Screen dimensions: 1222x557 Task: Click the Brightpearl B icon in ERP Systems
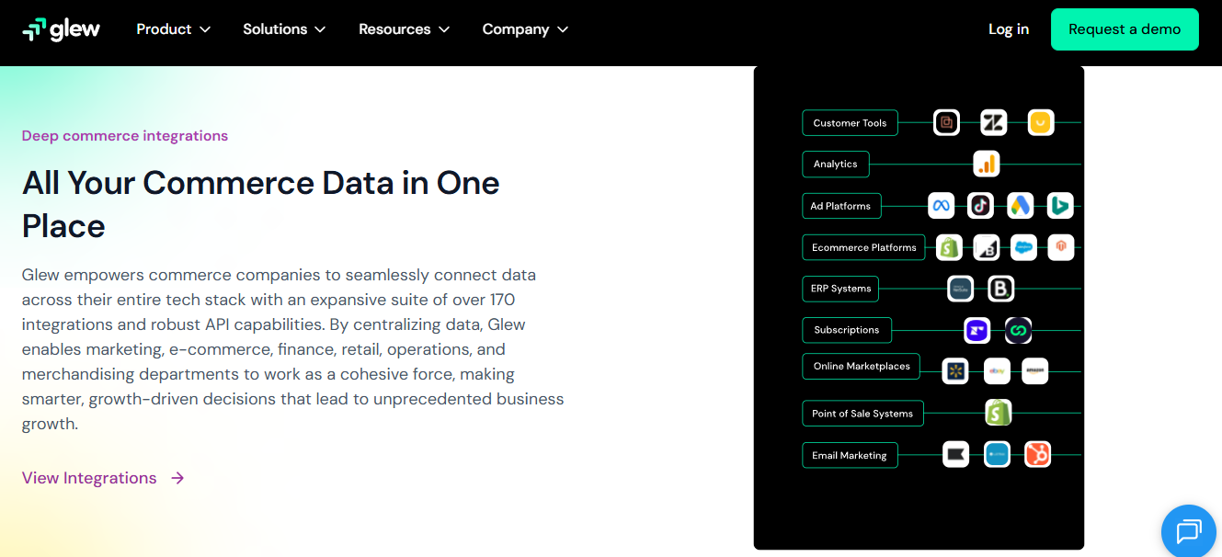[1001, 289]
